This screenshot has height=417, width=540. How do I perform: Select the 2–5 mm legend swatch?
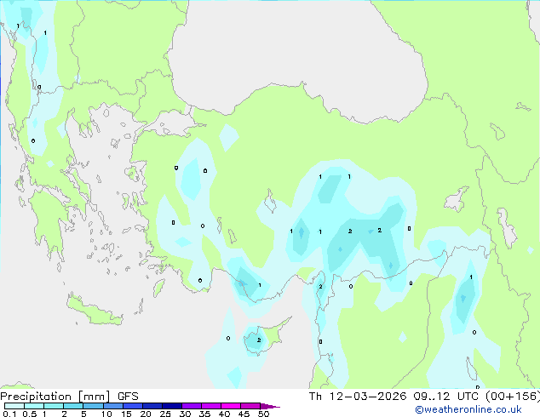(73, 406)
